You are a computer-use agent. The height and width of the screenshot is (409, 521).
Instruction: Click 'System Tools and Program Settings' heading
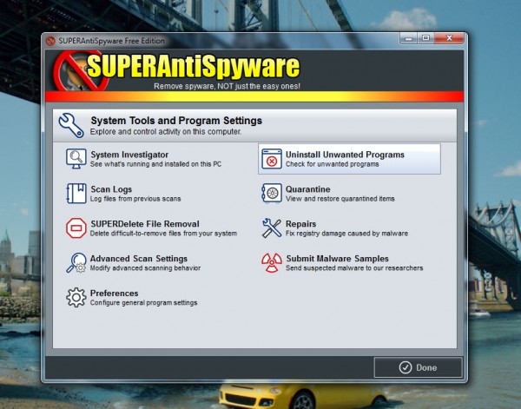click(x=176, y=121)
